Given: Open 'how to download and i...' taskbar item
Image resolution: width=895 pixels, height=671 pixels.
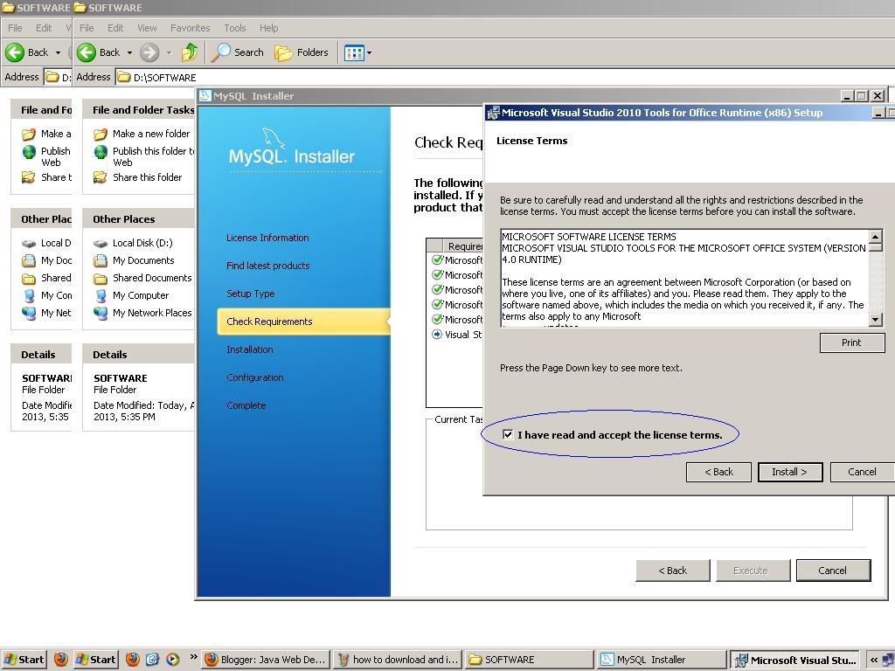Looking at the screenshot, I should pyautogui.click(x=398, y=660).
